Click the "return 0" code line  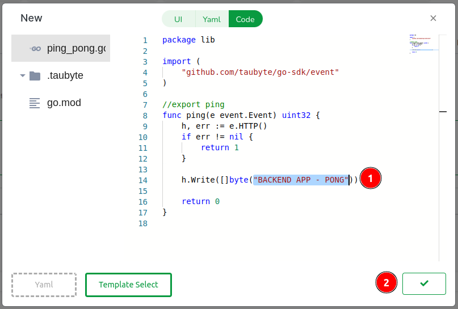click(200, 202)
